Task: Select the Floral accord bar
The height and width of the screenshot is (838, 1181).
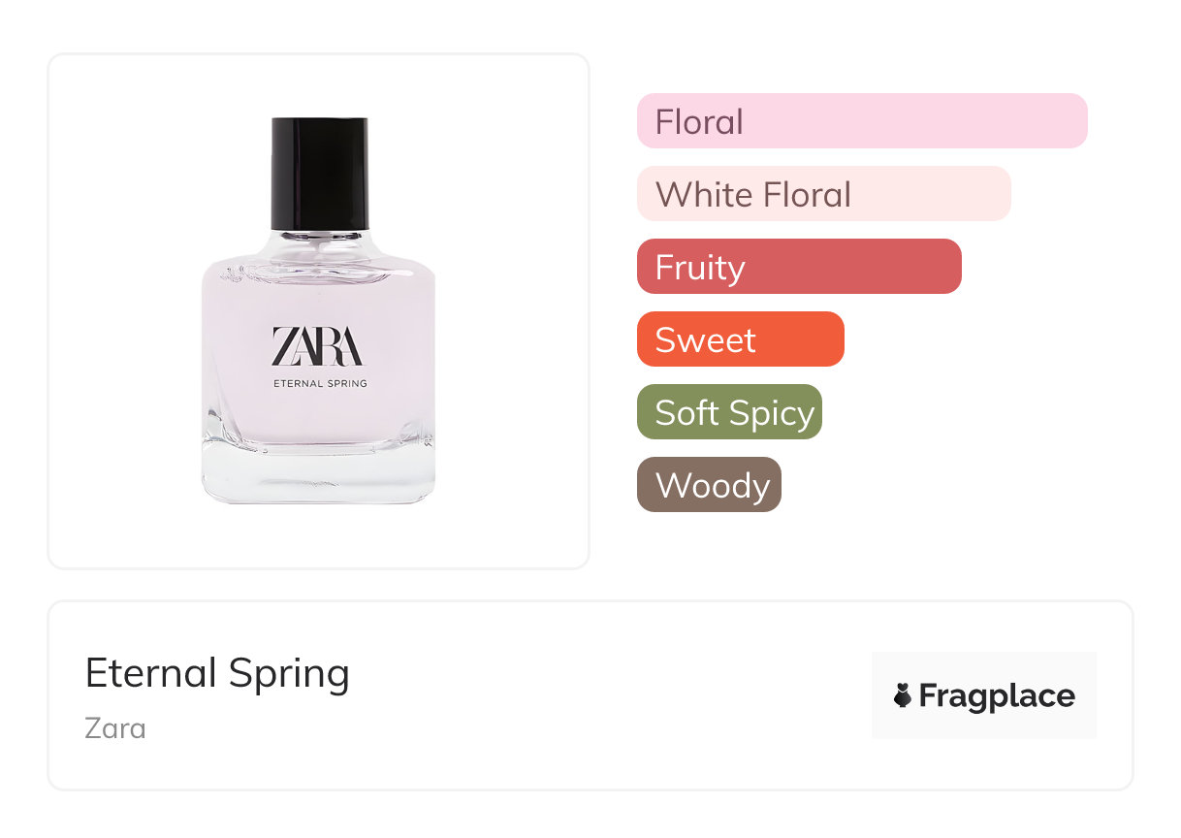Action: coord(862,121)
